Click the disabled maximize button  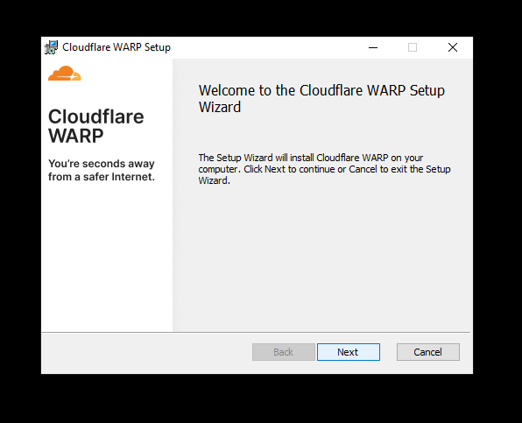413,47
